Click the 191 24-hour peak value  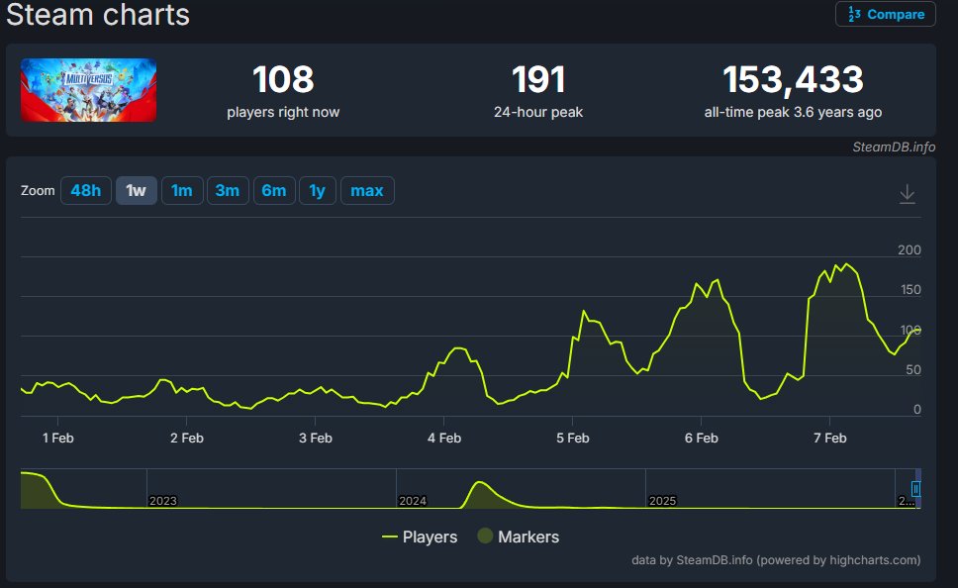[538, 79]
